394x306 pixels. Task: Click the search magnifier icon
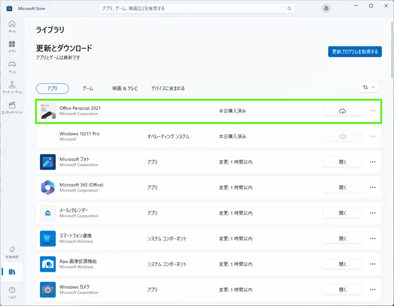pos(289,9)
